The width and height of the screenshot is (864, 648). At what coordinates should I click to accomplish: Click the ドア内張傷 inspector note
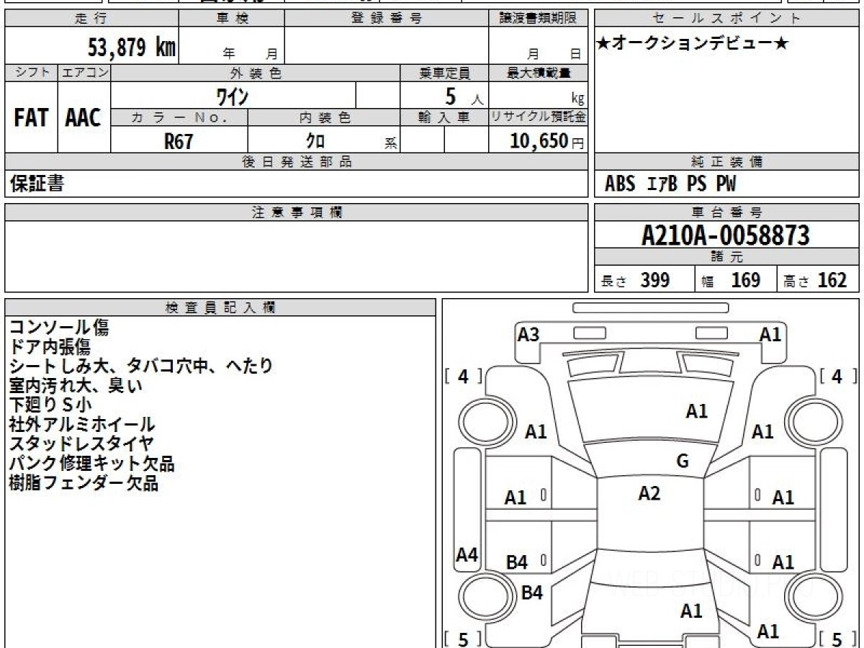tap(50, 347)
